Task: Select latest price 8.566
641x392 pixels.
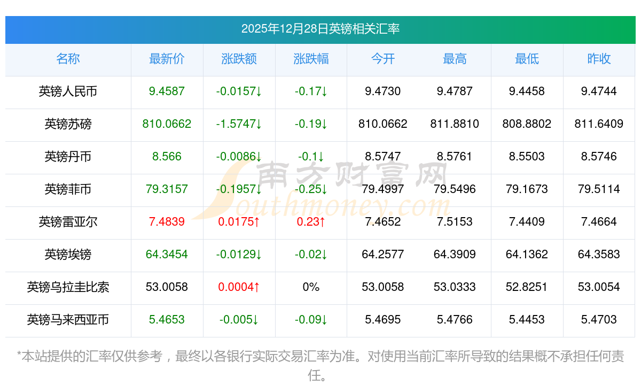Action: point(167,157)
